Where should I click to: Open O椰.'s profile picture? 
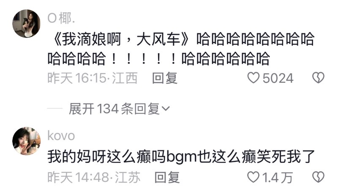[27, 24]
